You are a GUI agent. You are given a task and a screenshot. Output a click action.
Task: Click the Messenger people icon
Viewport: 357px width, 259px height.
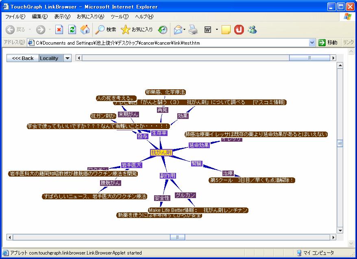(252, 30)
